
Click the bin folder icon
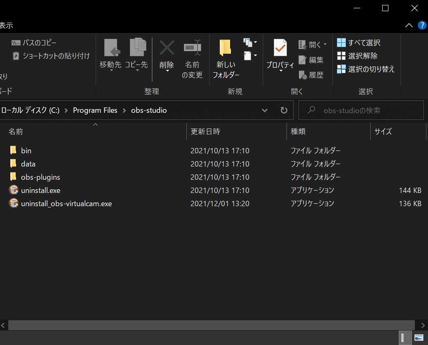point(13,150)
